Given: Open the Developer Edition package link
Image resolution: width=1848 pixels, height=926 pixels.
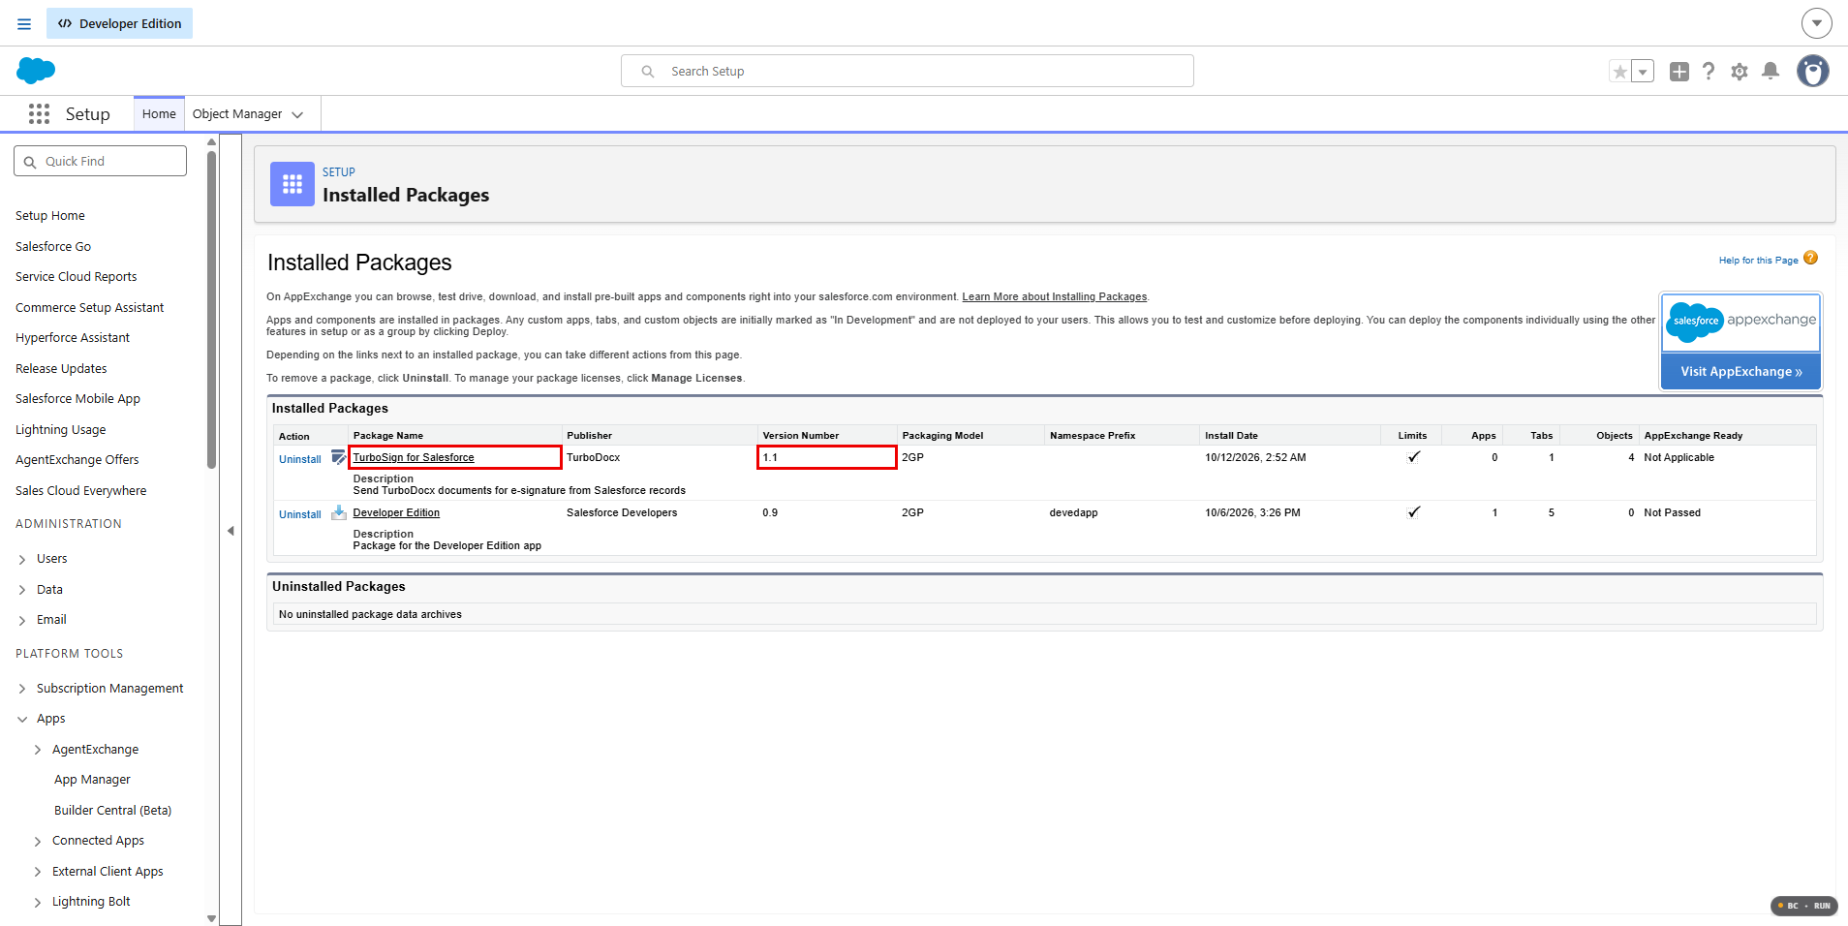Looking at the screenshot, I should click(x=396, y=512).
